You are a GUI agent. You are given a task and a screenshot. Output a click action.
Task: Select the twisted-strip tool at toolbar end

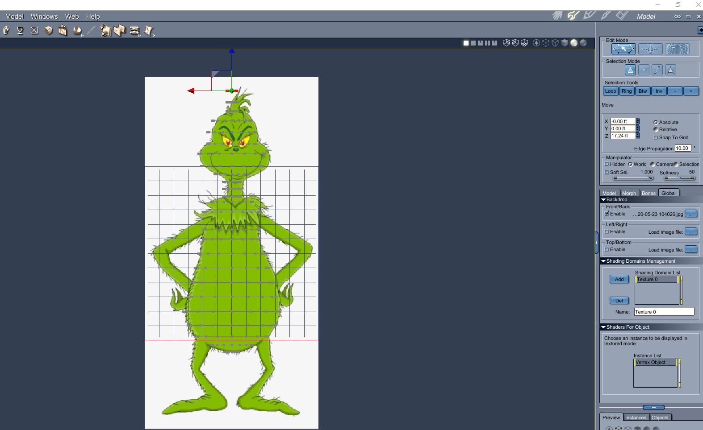tap(149, 31)
